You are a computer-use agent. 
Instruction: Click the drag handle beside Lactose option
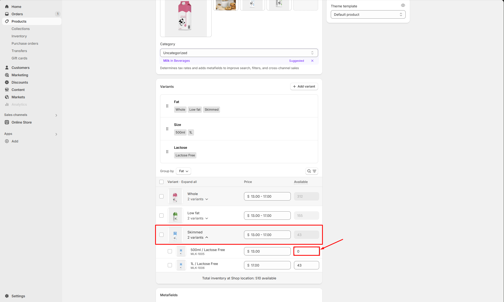click(x=167, y=152)
